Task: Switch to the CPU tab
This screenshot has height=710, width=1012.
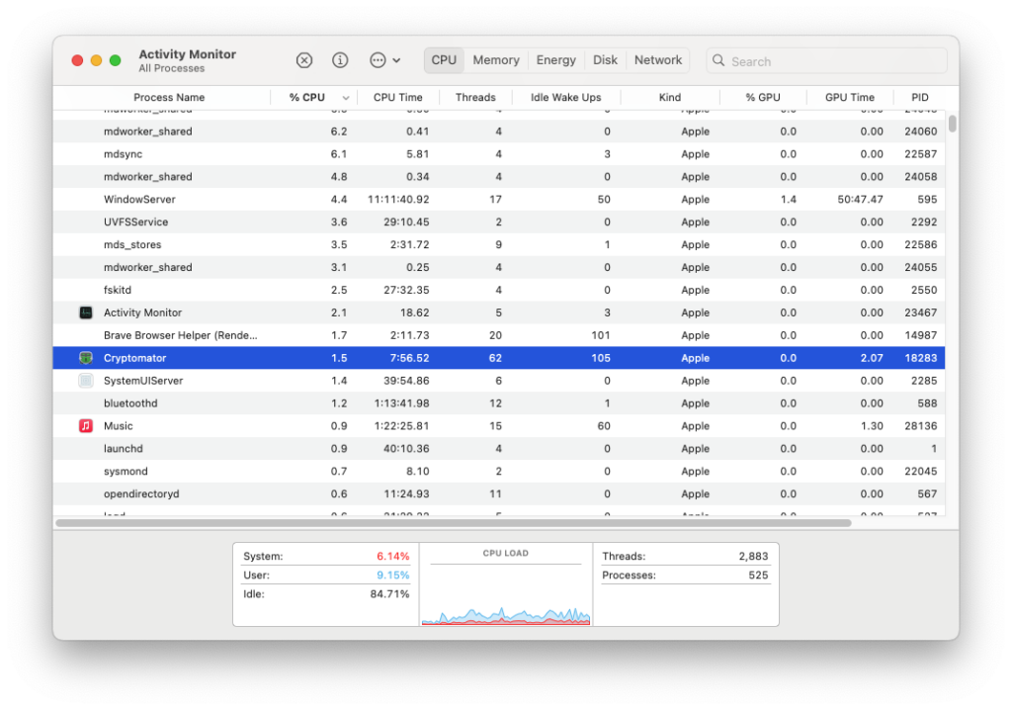Action: click(x=444, y=60)
